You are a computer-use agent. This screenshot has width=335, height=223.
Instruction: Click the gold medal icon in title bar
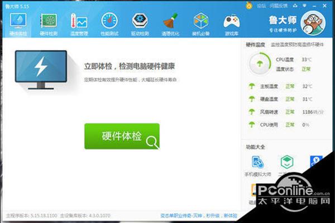coord(249,6)
